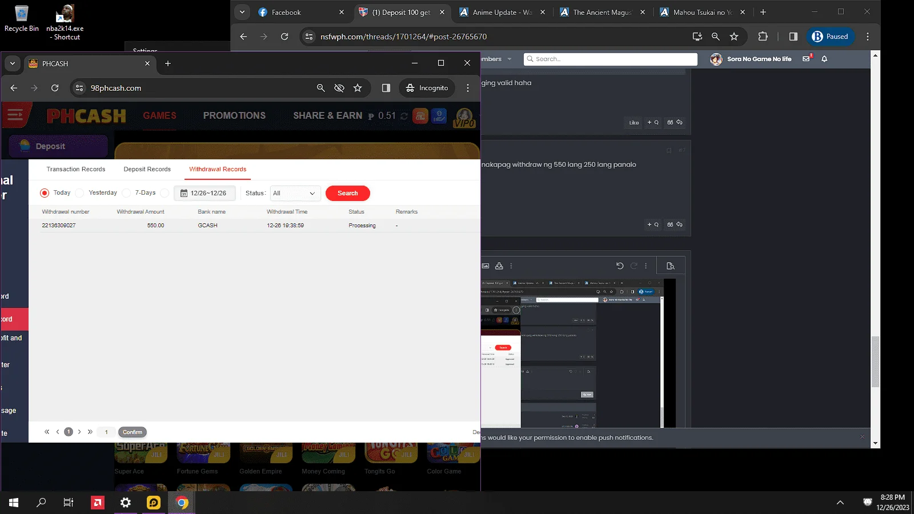Click the purple Deposit button
The image size is (914, 514).
(58, 146)
